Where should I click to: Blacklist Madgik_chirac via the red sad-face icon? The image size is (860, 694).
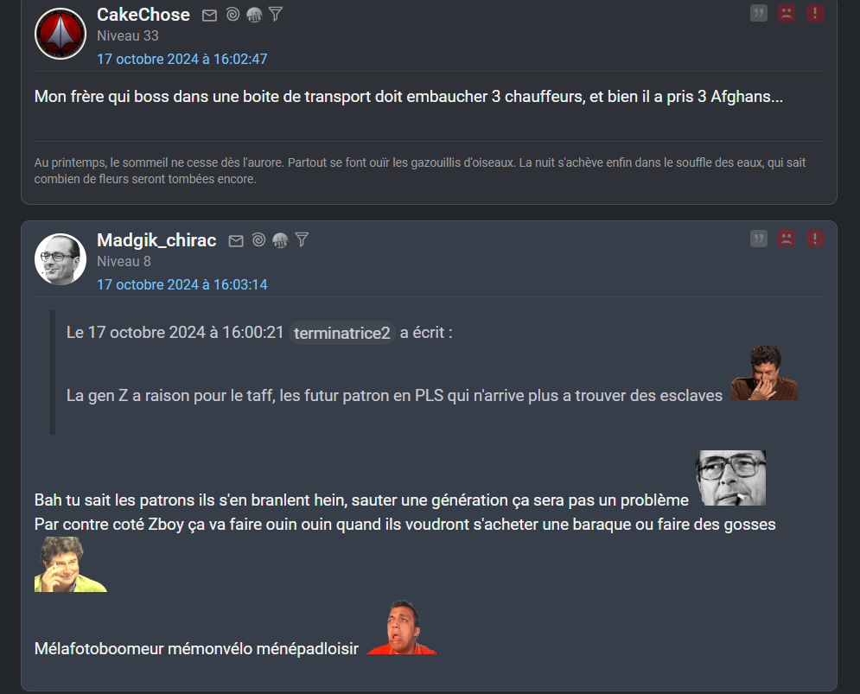[x=787, y=239]
